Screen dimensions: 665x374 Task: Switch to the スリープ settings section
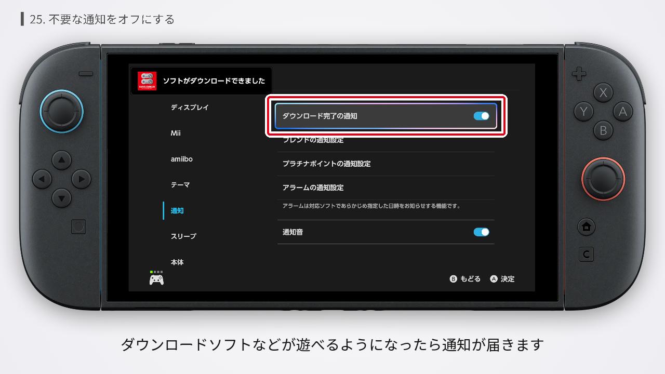(184, 236)
